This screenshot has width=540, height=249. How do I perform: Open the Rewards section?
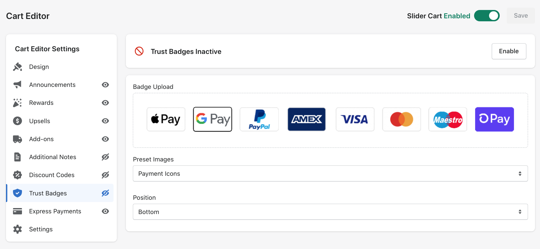tap(41, 103)
